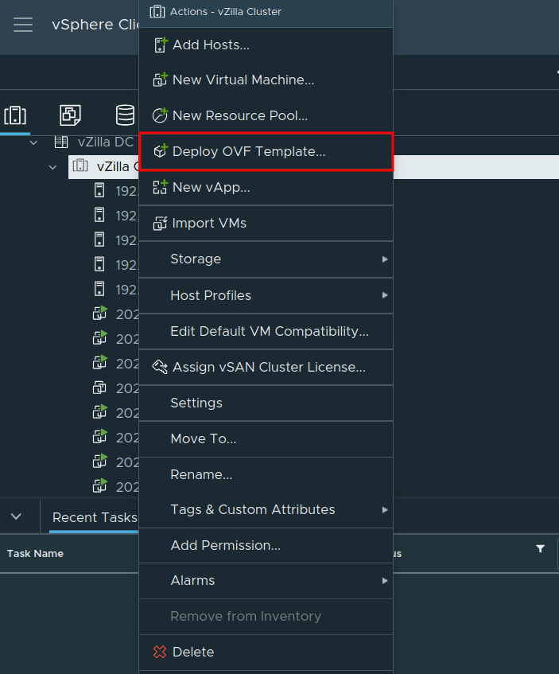Select the Storage inventory tab icon
Screen dimensions: 559x674
(125, 115)
